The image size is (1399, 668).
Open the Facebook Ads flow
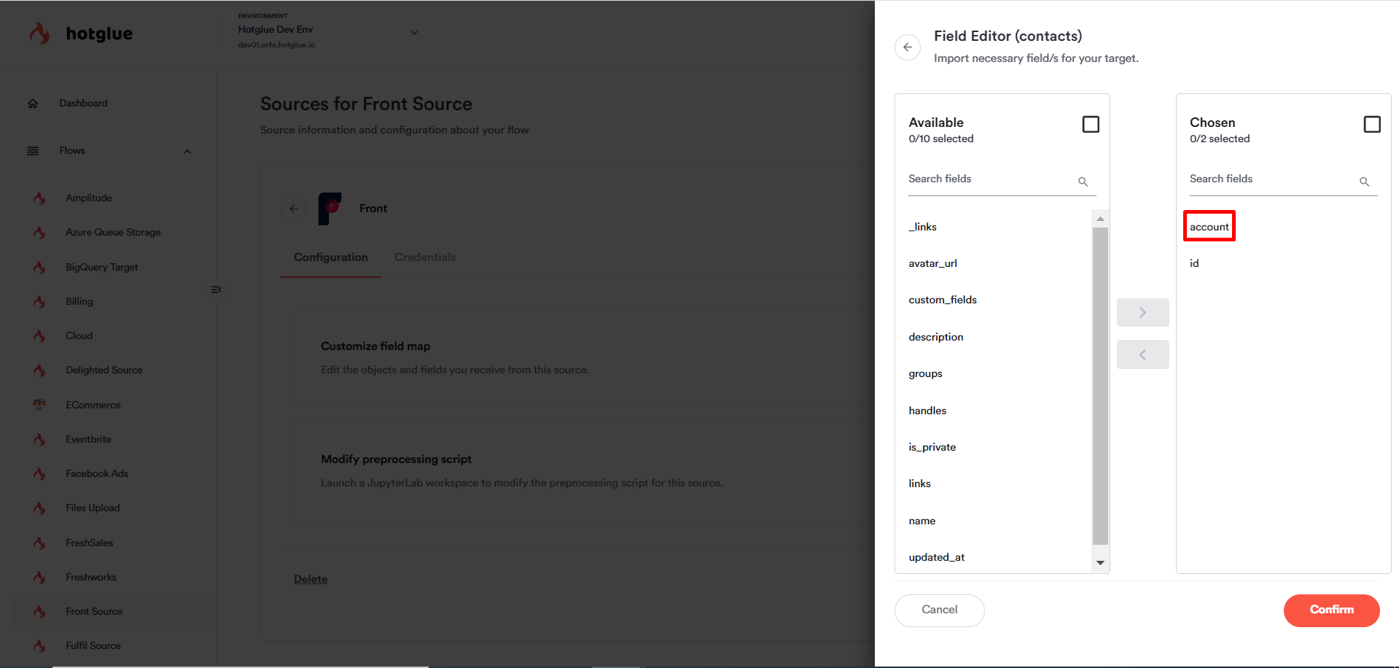click(97, 474)
